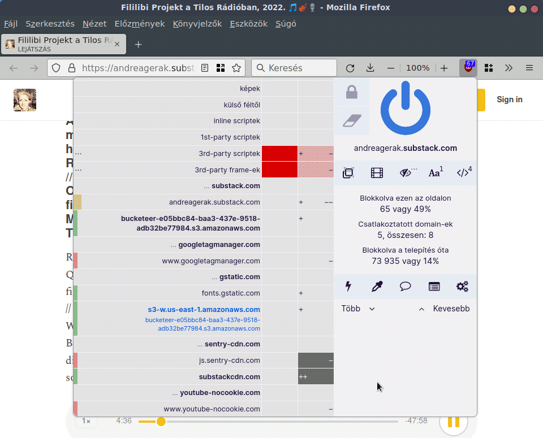Open element picker eyedropper icon
Viewport: 543px width, 438px height.
[377, 287]
